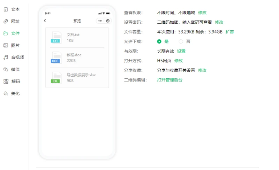This screenshot has height=170, width=279.
Task: Click 修改 link next to H5网页
Action: click(179, 61)
